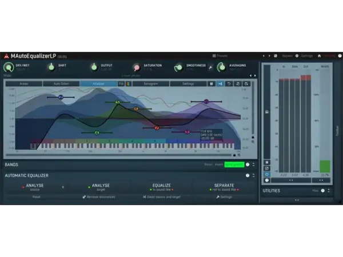
Task: Open Settings under Separate
Action: [x=224, y=197]
